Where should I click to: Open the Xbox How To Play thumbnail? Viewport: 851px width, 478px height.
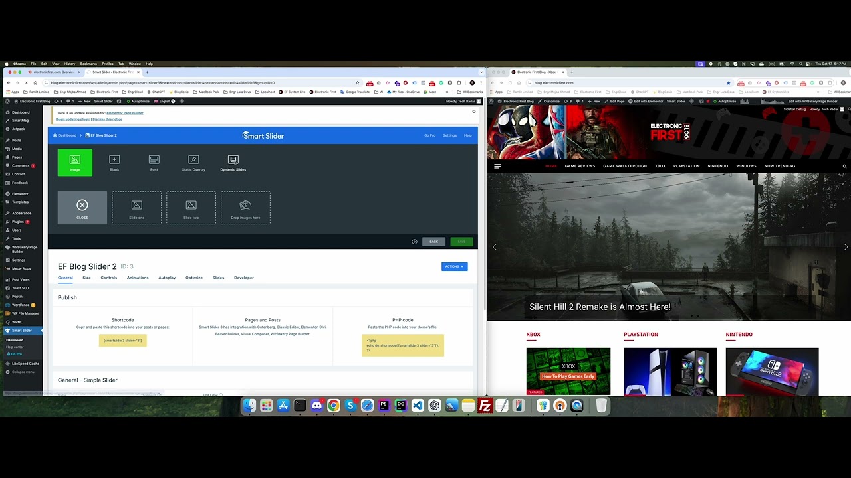tap(568, 372)
